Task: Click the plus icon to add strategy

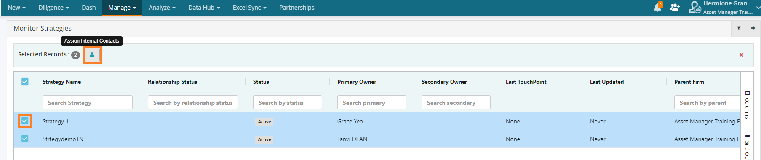Action: (753, 28)
